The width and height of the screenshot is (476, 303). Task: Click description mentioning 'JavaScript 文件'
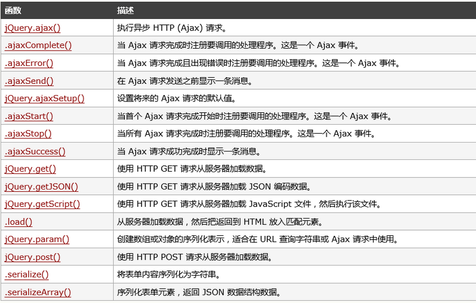click(249, 204)
